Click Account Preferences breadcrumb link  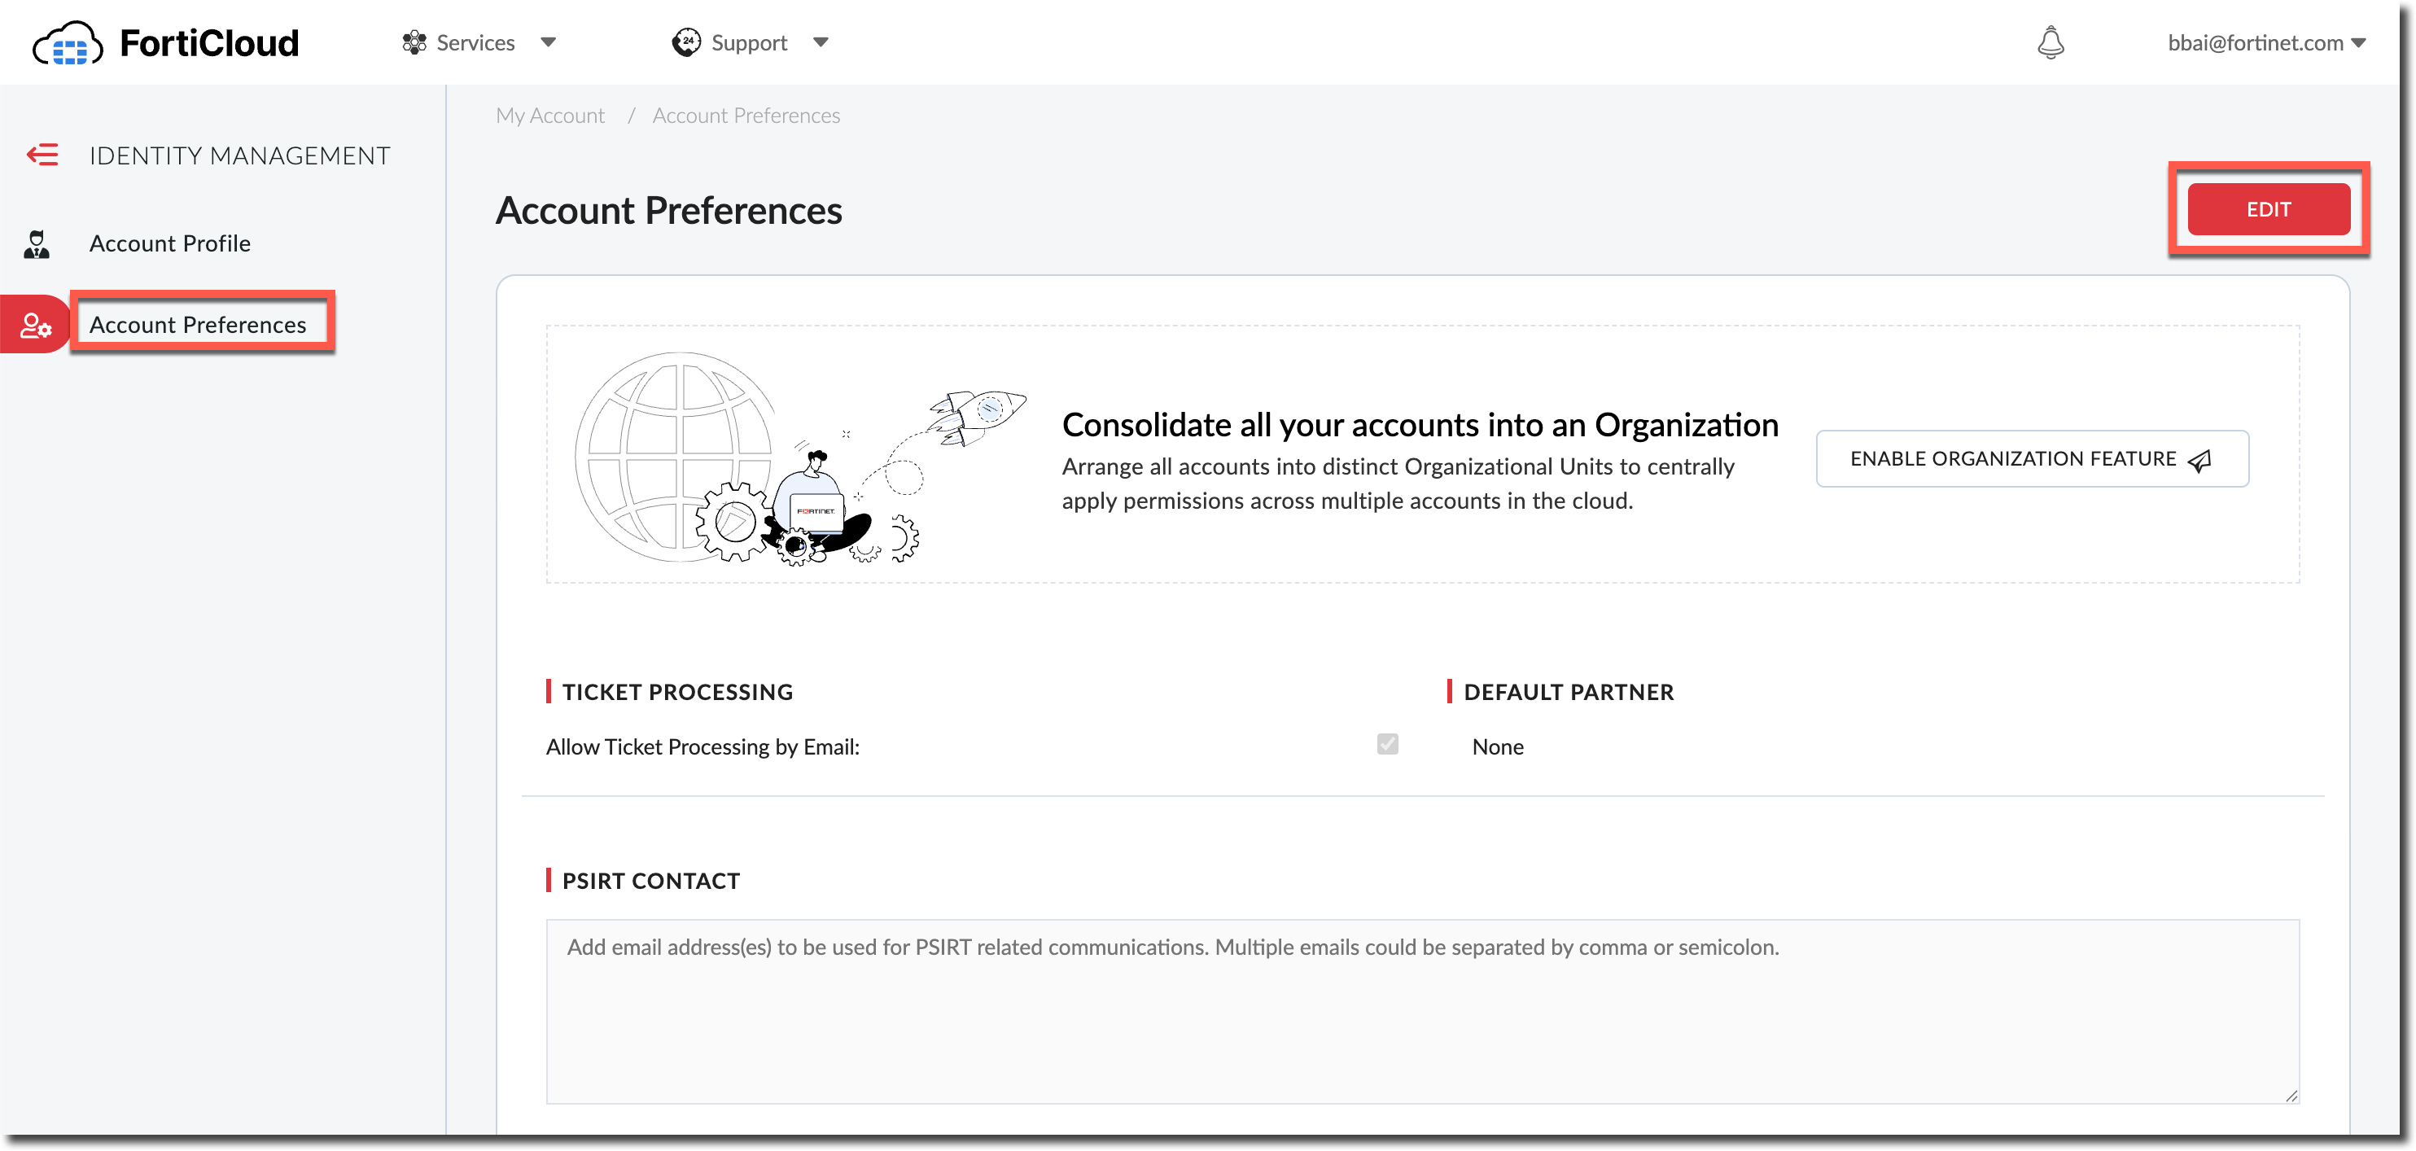pos(746,116)
